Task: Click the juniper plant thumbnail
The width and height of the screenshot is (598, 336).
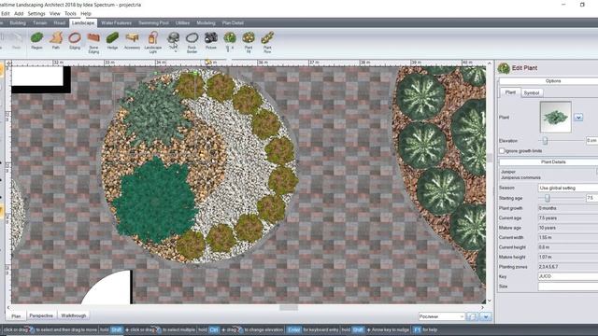Action: click(x=556, y=117)
